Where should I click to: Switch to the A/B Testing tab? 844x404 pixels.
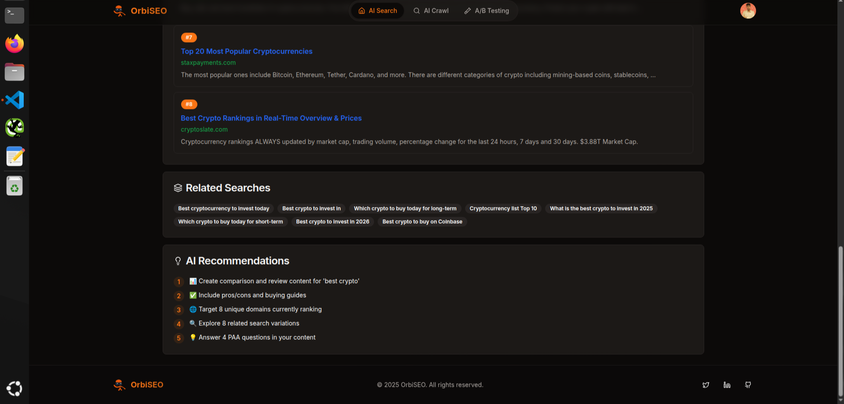pos(487,11)
